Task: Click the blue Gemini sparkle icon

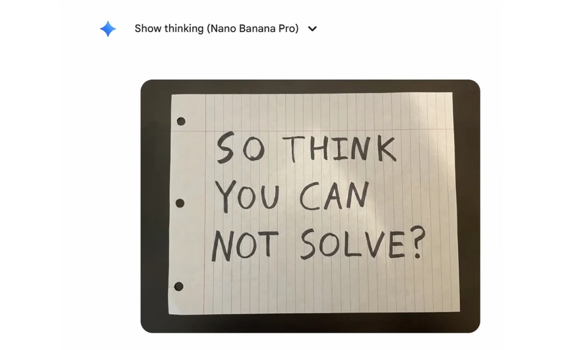Action: (x=108, y=29)
